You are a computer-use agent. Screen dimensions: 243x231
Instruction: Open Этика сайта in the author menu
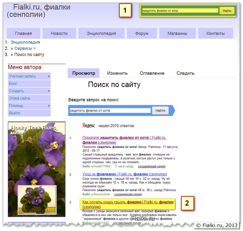tap(29, 98)
